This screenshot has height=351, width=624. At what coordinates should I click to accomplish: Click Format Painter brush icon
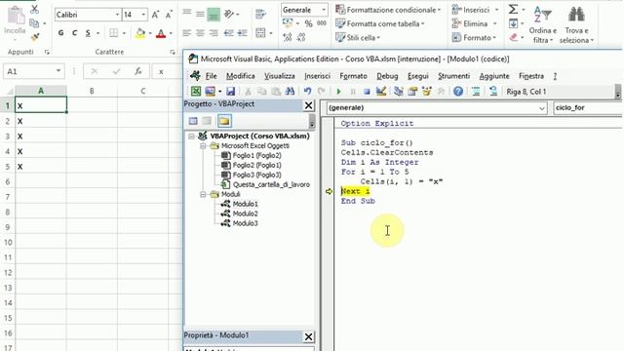pyautogui.click(x=35, y=37)
